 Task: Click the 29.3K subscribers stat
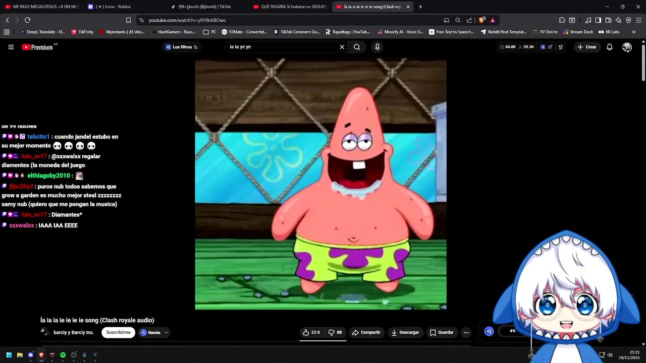(x=526, y=47)
